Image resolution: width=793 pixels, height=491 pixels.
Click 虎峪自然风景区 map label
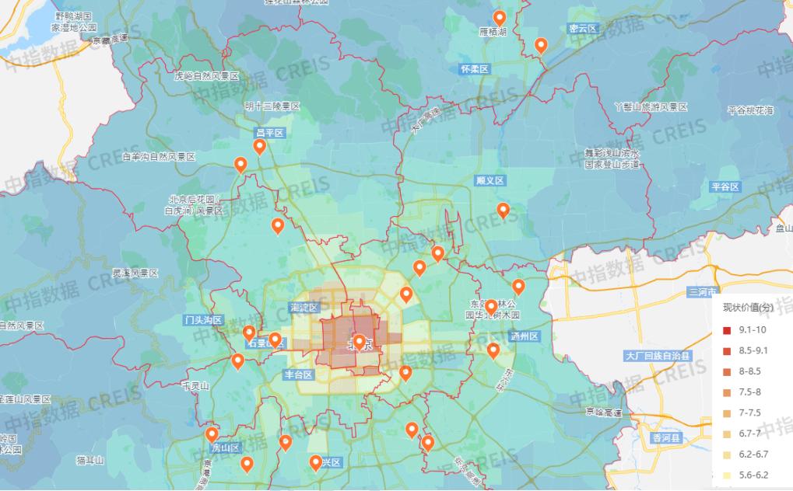(206, 76)
